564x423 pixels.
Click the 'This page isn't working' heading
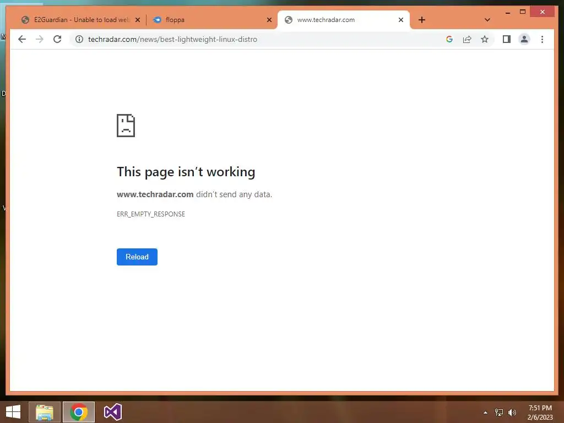click(x=186, y=172)
